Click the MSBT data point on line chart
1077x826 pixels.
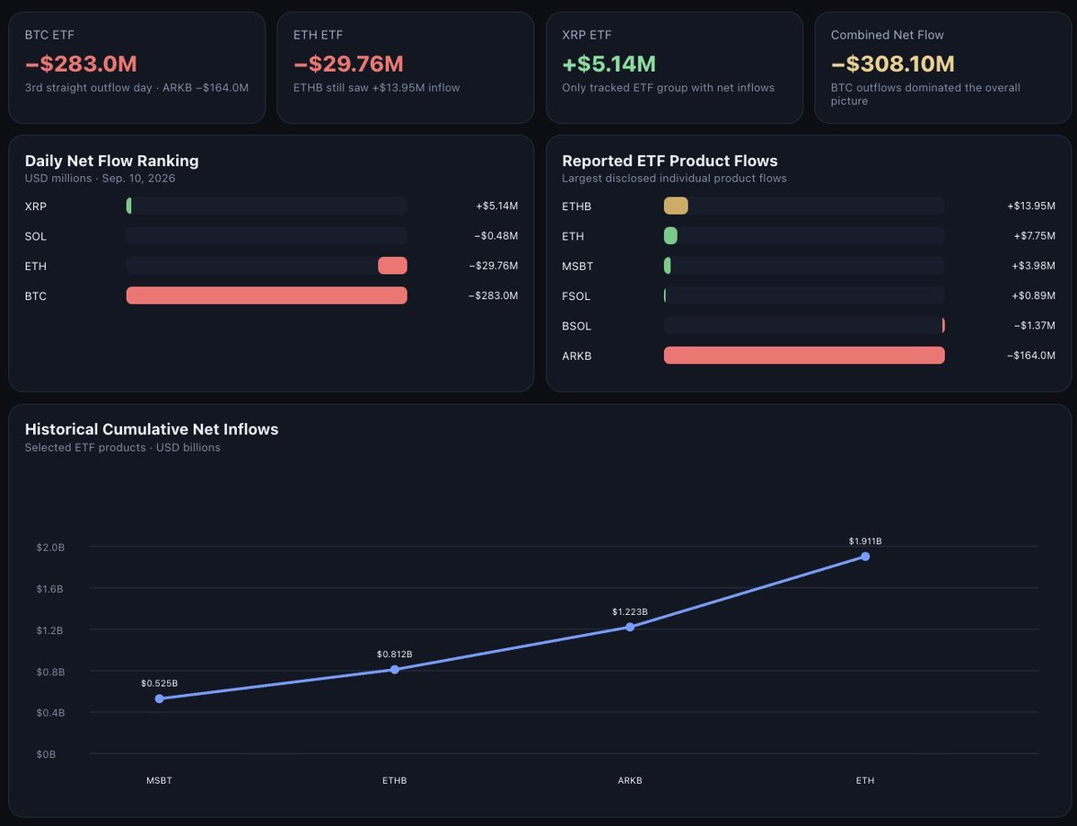[x=159, y=699]
